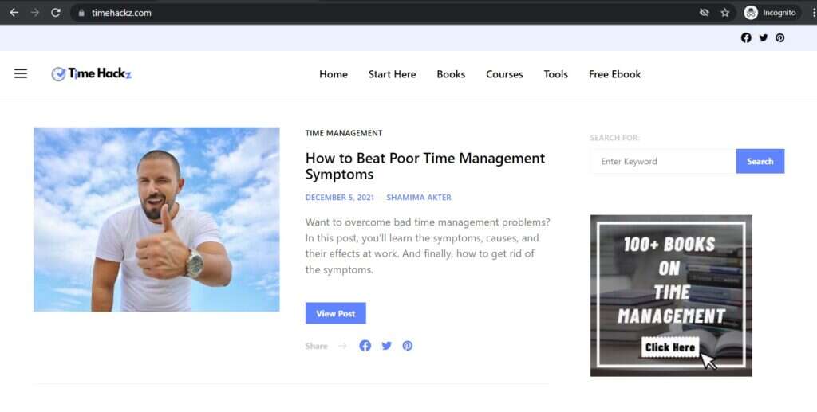Open the Start Here menu item
Image resolution: width=817 pixels, height=412 pixels.
tap(392, 74)
